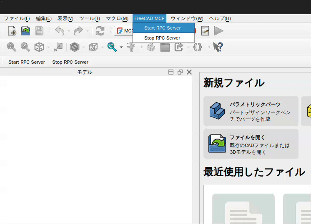Open the ツール(T) menu
Viewport: 311px width, 224px height.
point(90,18)
